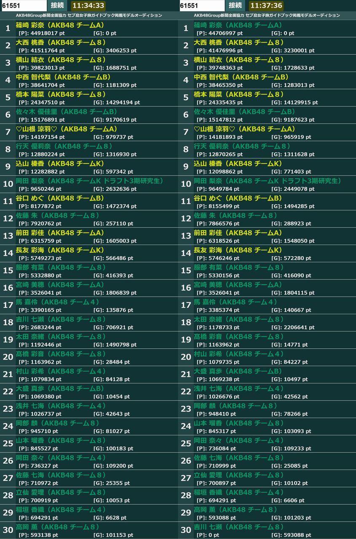Select the value [G]: 14771 pt

click(289, 344)
